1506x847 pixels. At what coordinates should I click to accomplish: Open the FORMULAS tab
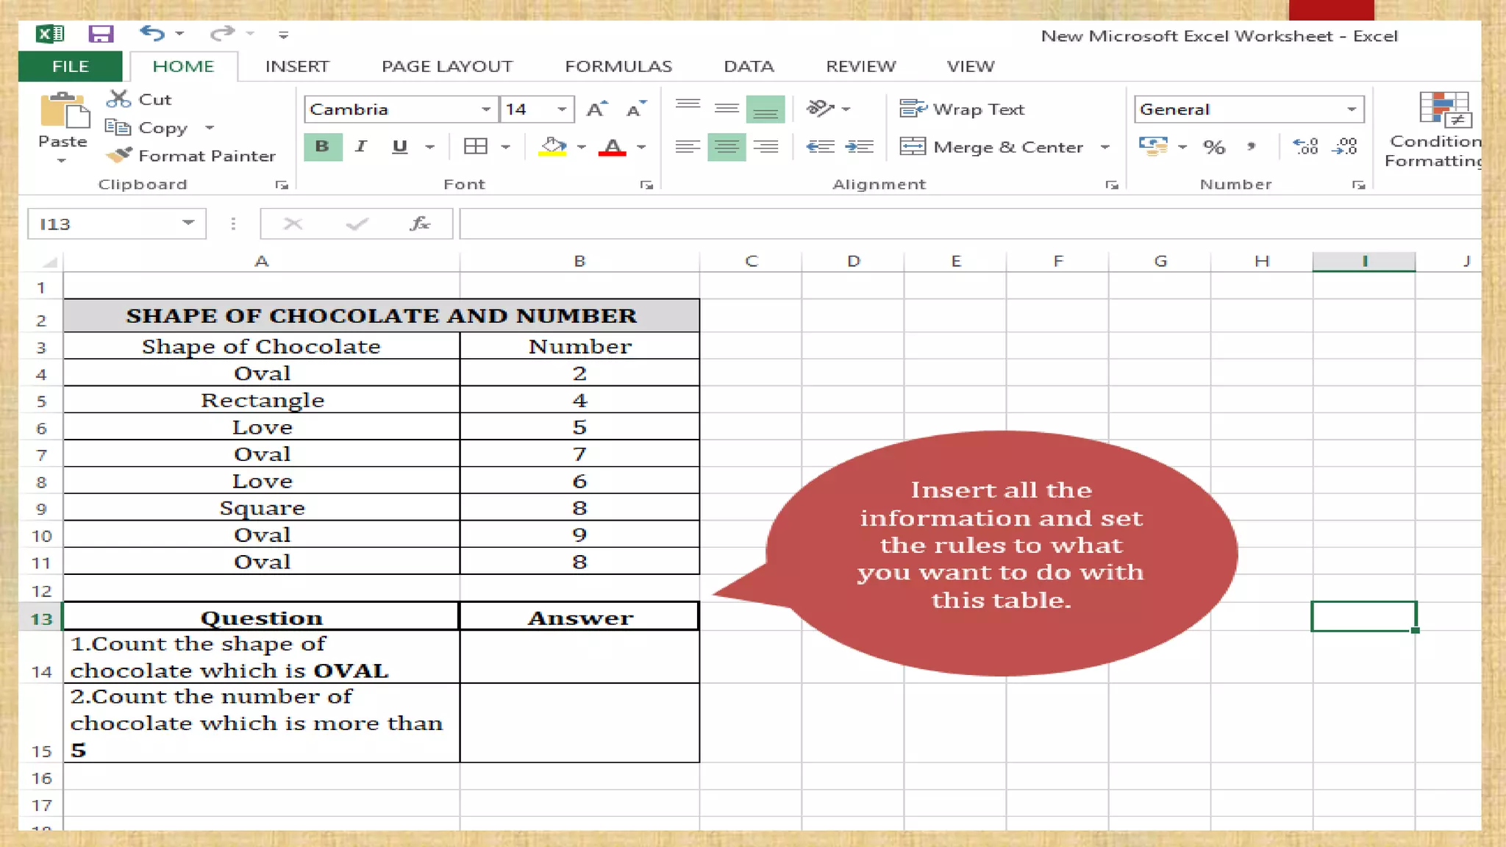click(x=618, y=66)
